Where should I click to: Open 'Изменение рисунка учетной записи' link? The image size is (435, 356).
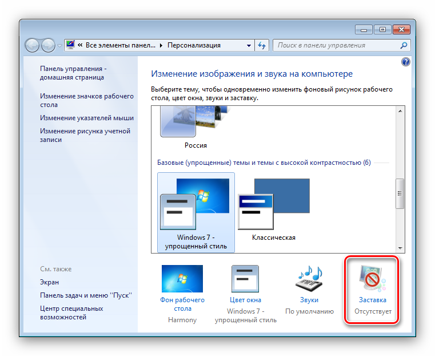point(85,135)
